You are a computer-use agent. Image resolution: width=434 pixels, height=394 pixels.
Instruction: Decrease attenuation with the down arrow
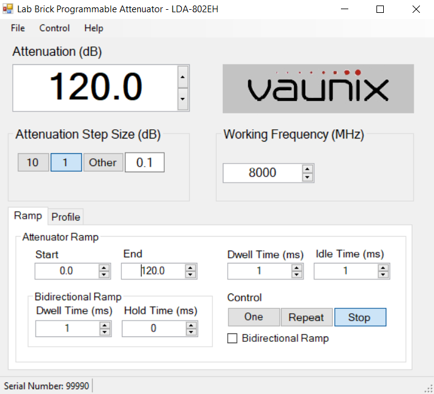[182, 98]
